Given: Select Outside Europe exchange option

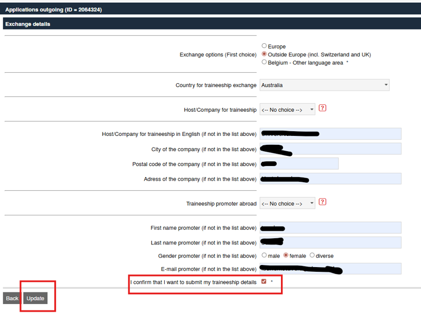Looking at the screenshot, I should [264, 54].
